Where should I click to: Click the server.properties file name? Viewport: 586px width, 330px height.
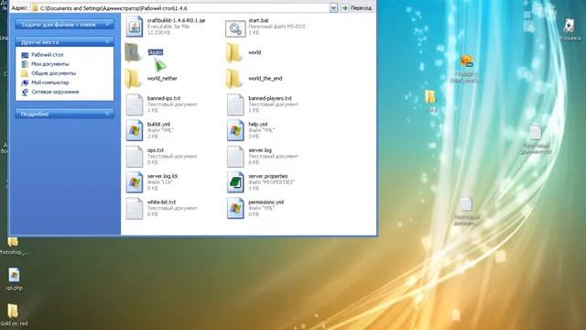pyautogui.click(x=268, y=176)
